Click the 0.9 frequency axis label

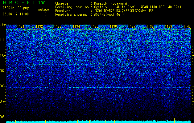3,71
